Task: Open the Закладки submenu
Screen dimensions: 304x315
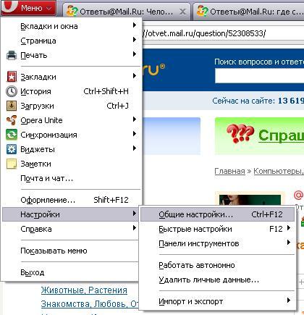Action: tap(72, 77)
